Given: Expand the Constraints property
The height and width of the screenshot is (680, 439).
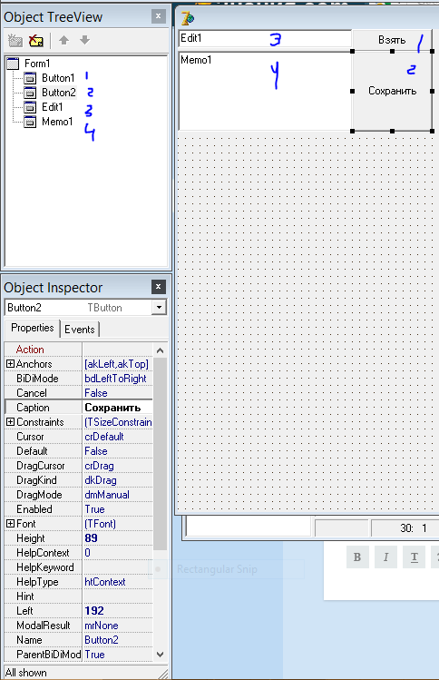Looking at the screenshot, I should [x=10, y=422].
